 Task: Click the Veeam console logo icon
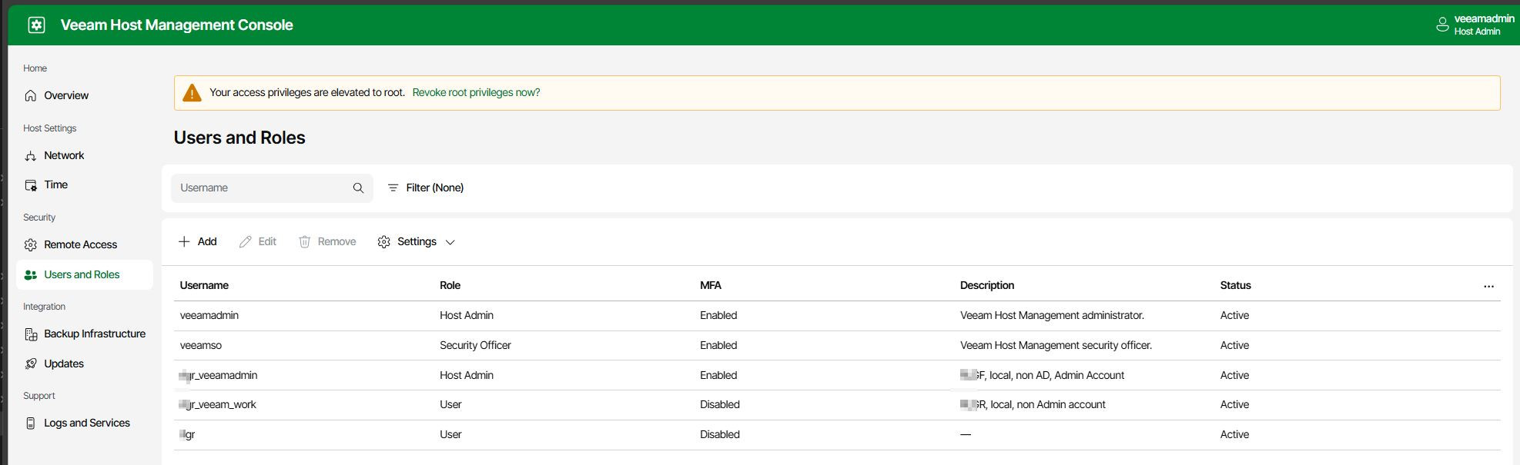36,25
